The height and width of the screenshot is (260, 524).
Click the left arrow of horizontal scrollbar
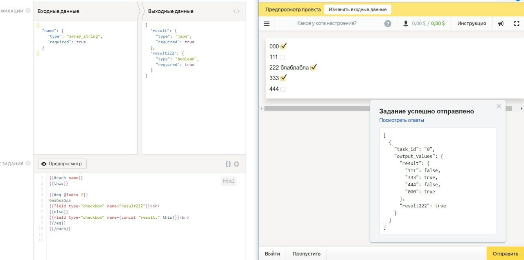pos(261,108)
